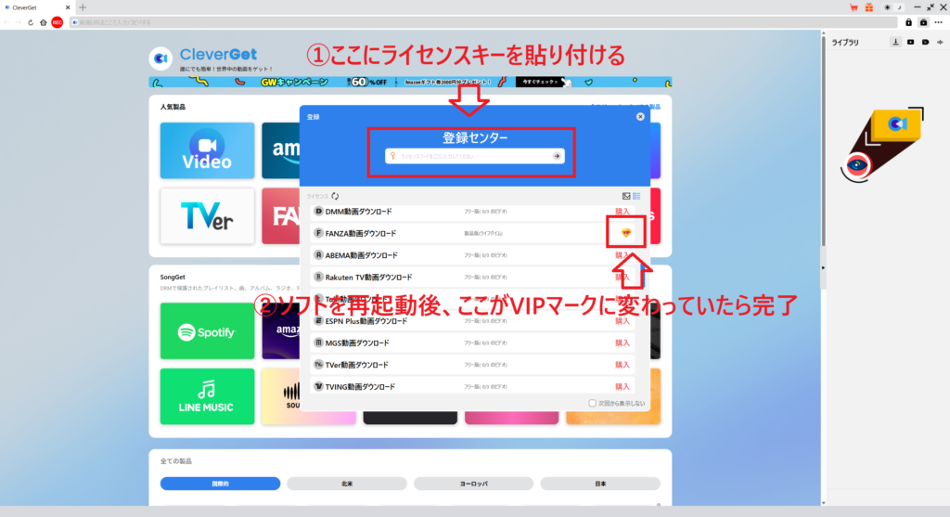This screenshot has width=950, height=517.
Task: Refresh the license list
Action: [335, 196]
